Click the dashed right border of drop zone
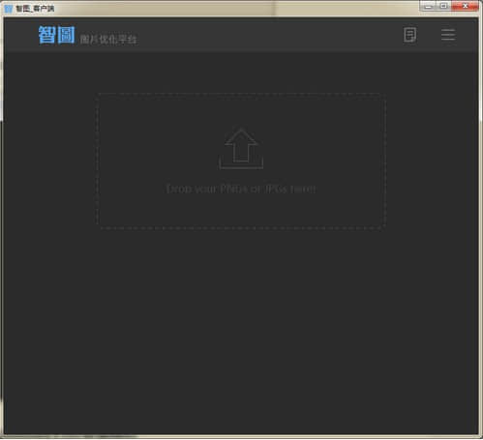 click(385, 161)
